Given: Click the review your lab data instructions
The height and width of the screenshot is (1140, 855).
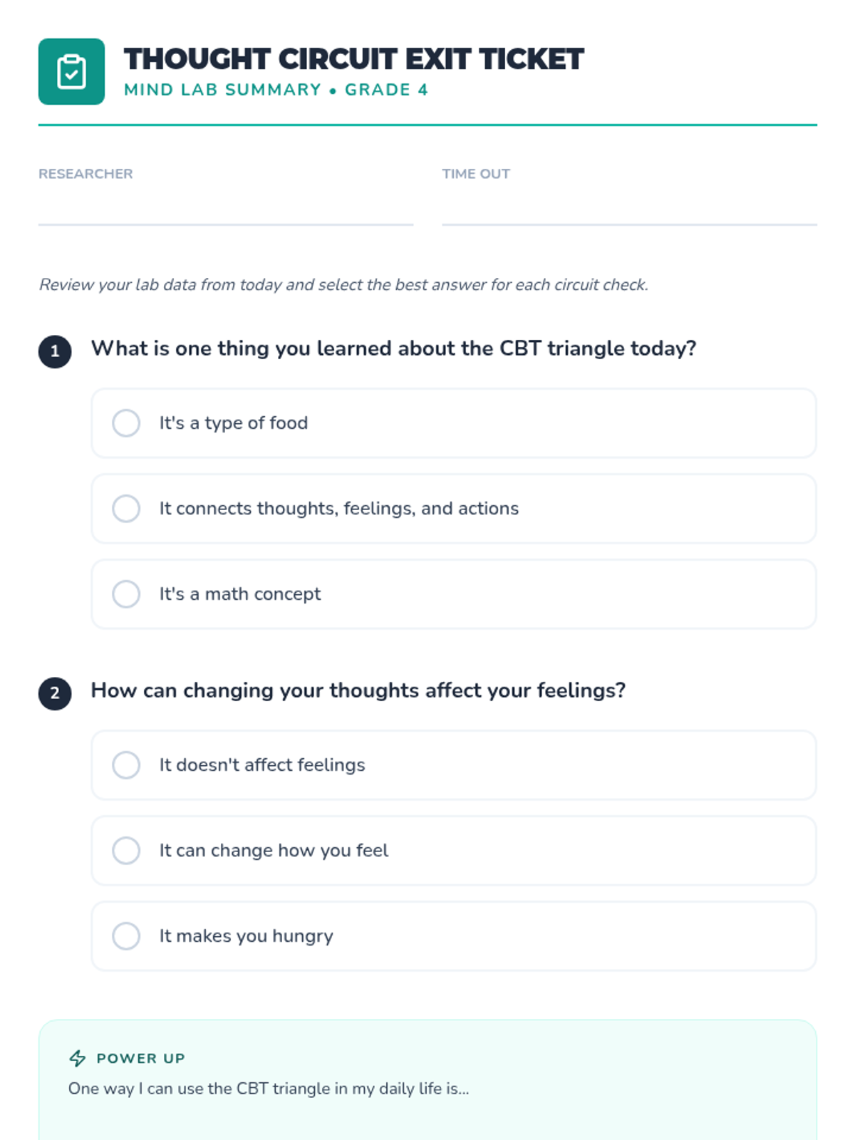Looking at the screenshot, I should (x=343, y=285).
